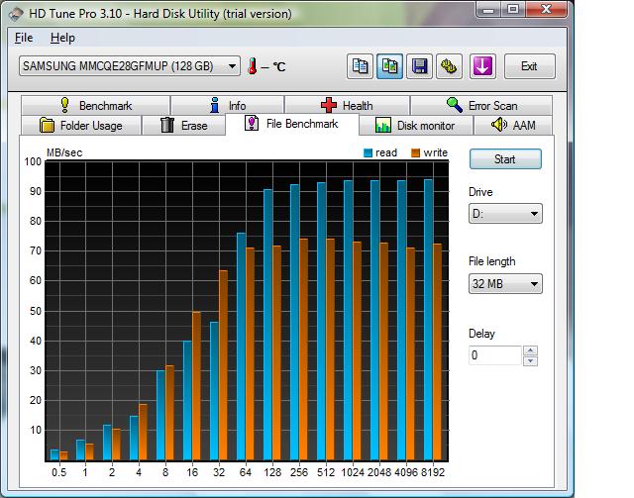634x498 pixels.
Task: Click the copy text to clipboard icon
Action: [362, 66]
